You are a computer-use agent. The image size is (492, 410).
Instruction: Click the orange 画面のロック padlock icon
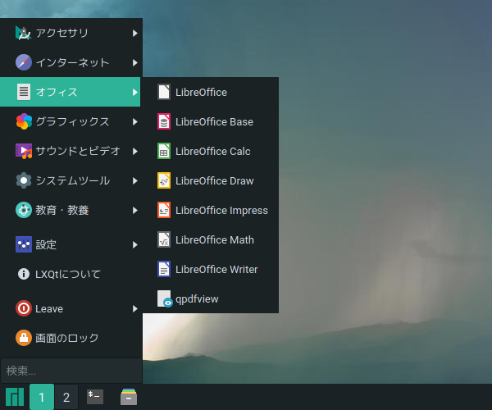[24, 338]
